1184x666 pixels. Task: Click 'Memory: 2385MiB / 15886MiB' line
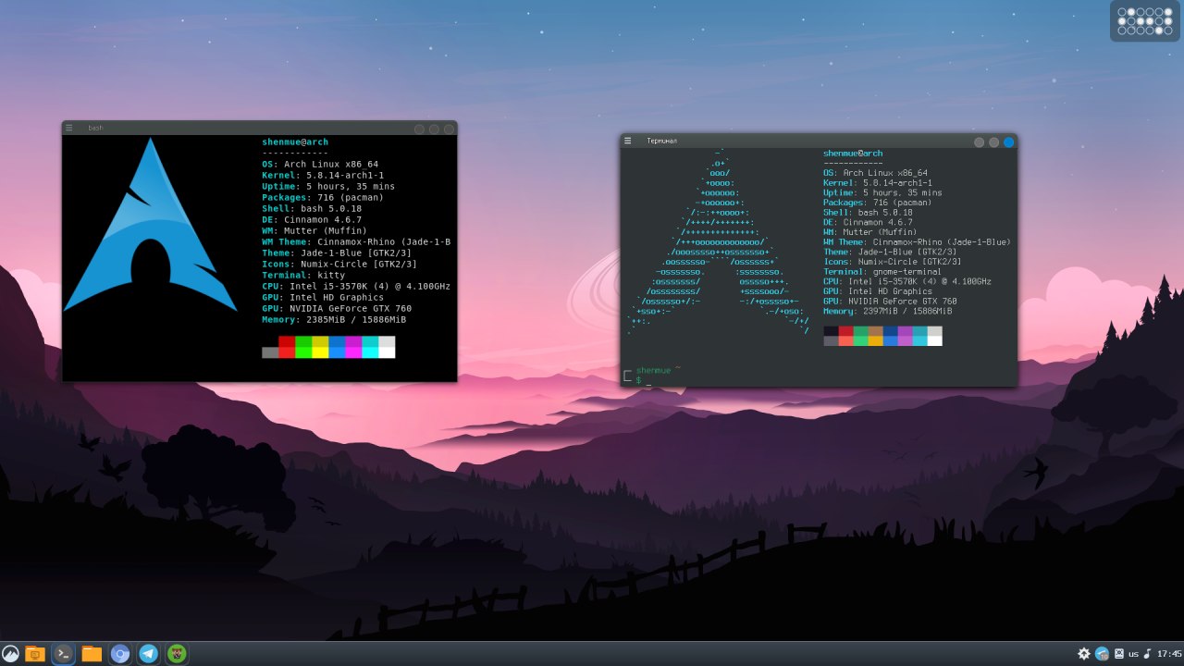334,320
